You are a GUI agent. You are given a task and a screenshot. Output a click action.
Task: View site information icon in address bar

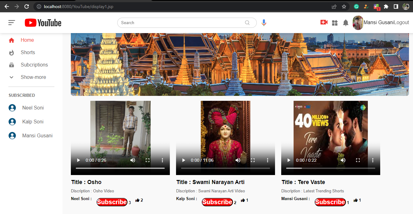coord(39,6)
